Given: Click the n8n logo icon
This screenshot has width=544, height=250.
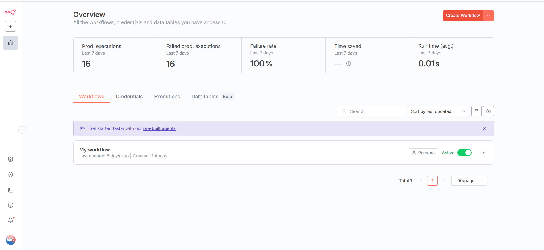Looking at the screenshot, I should (x=10, y=12).
